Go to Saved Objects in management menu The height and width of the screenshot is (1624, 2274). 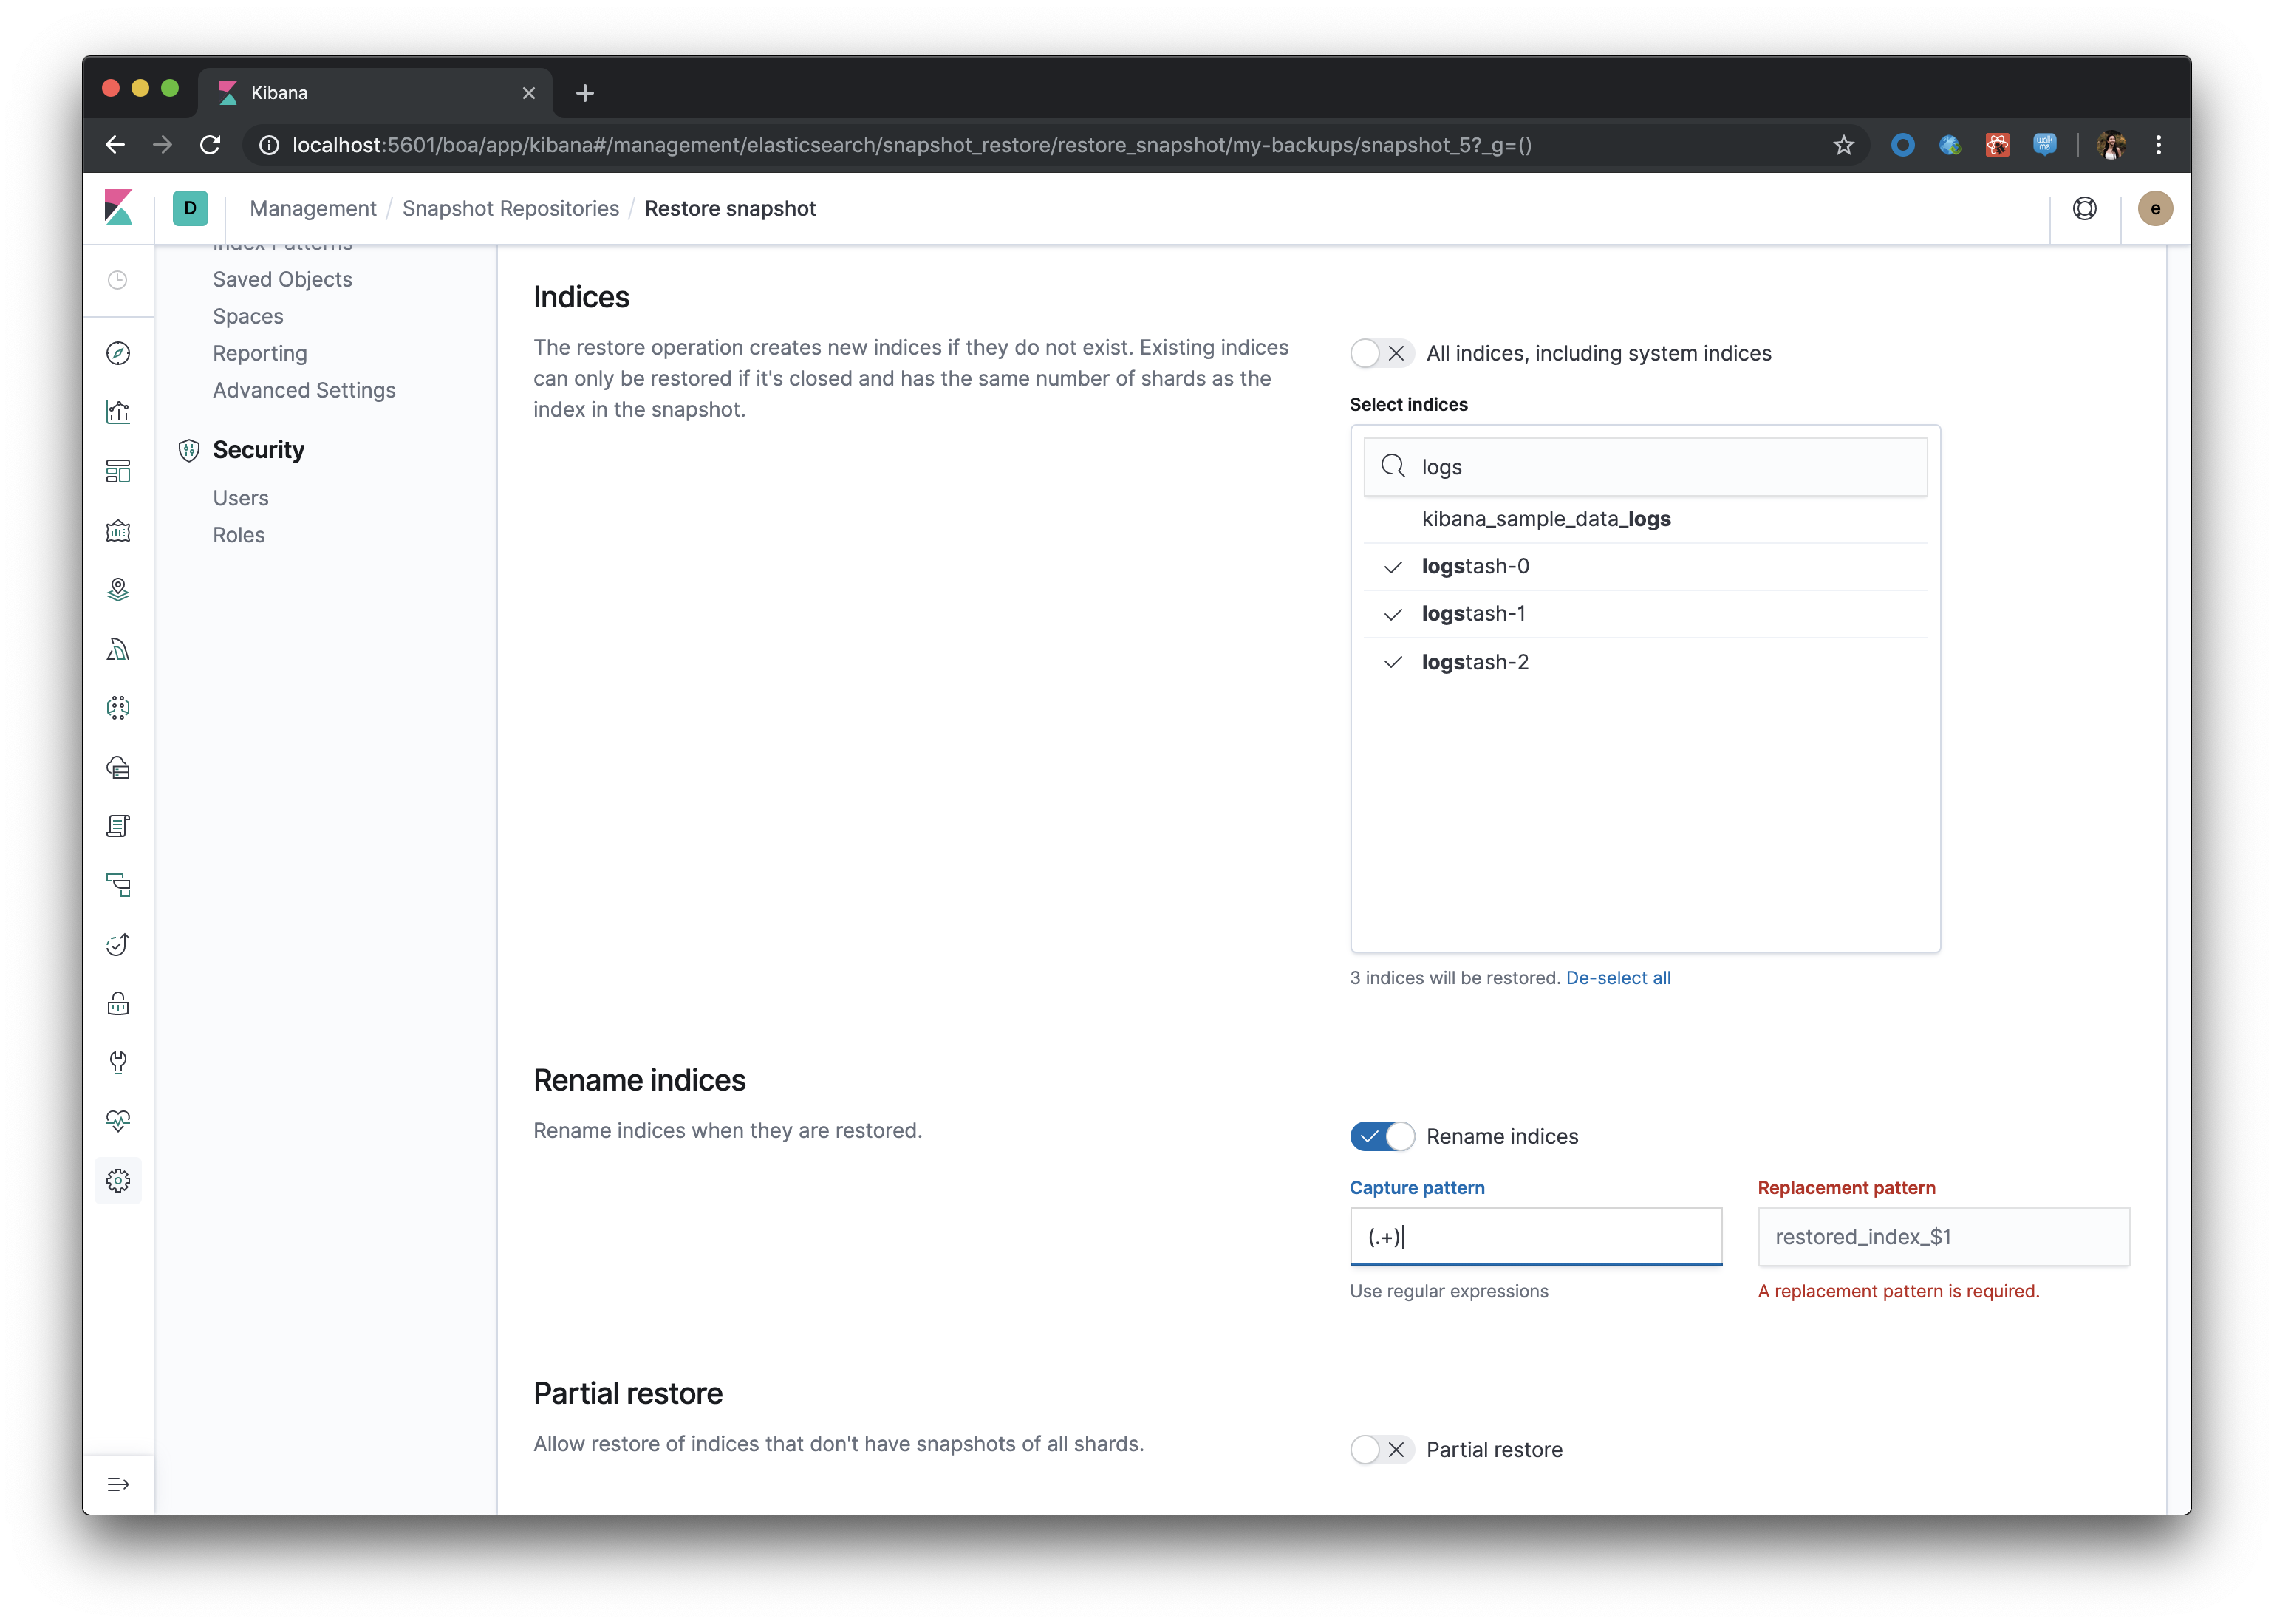point(282,279)
